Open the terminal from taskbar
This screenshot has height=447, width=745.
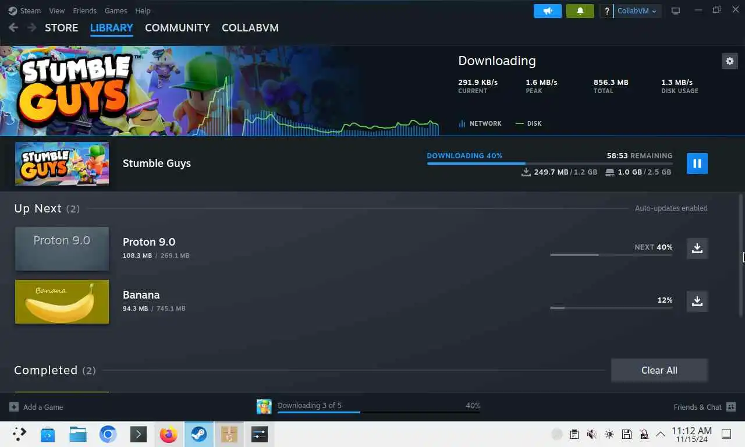pyautogui.click(x=138, y=434)
